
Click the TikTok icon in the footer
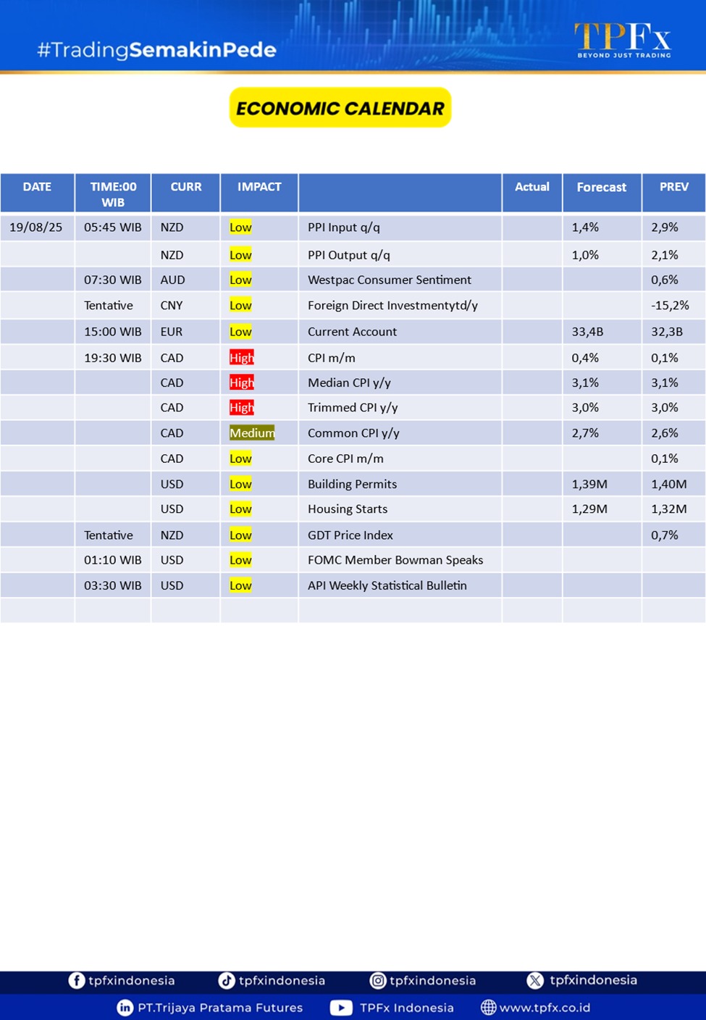(x=227, y=980)
